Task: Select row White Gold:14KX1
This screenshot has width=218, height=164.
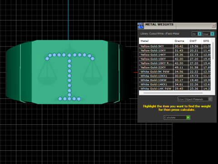Action: click(x=175, y=84)
